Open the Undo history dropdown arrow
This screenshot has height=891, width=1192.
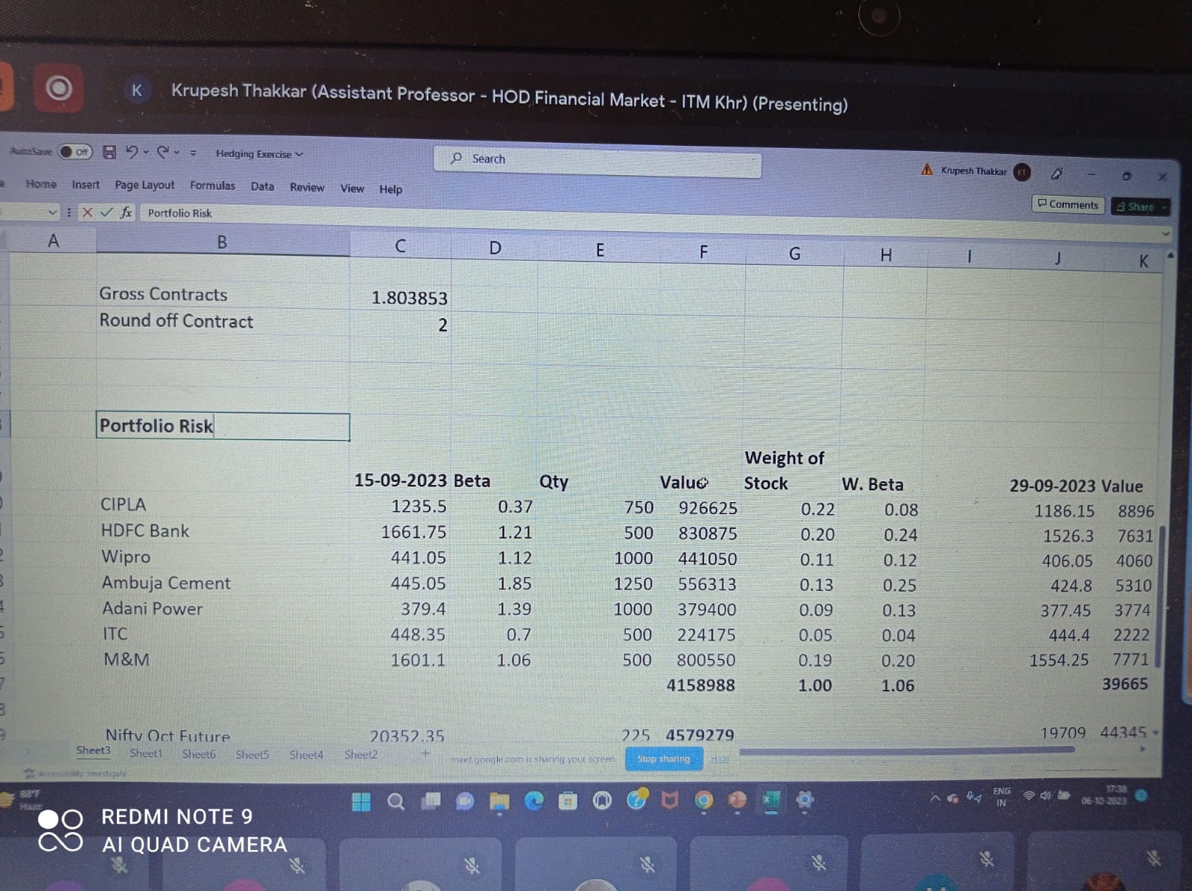click(146, 152)
